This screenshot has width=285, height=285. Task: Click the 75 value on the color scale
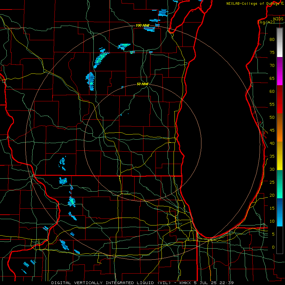272,53
